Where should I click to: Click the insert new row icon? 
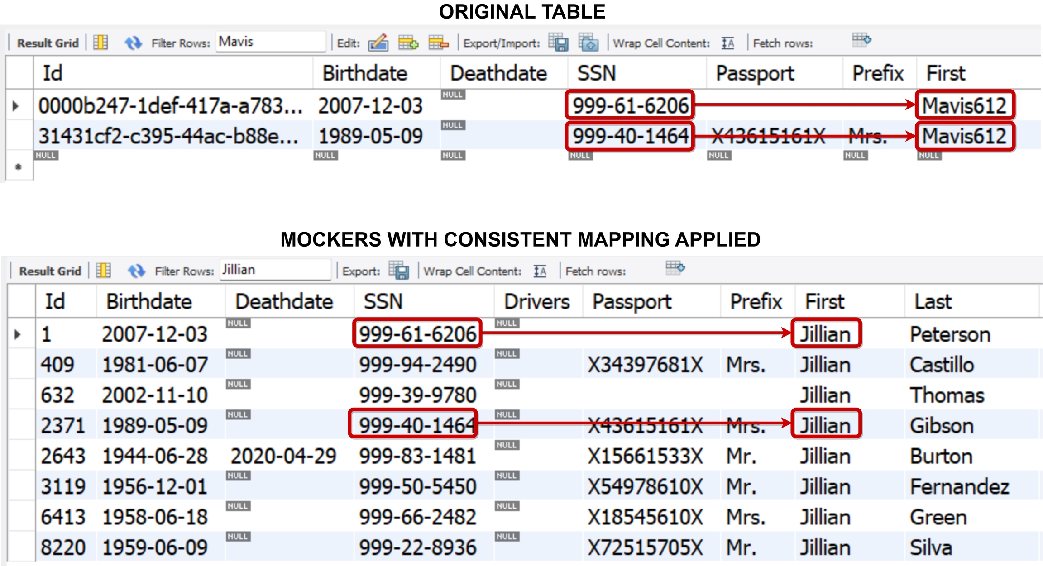click(408, 43)
